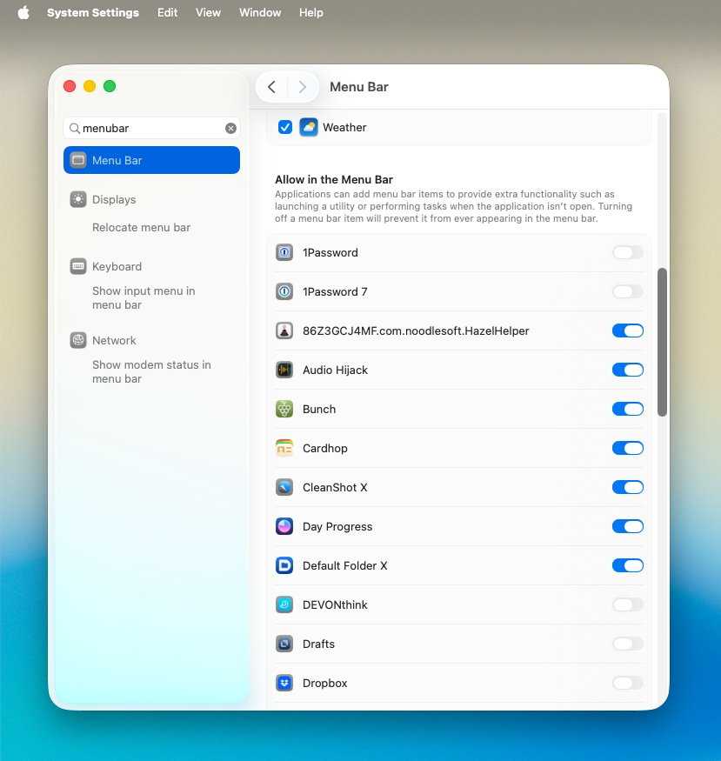Screen dimensions: 721x761
Task: Click the green zoom window button
Action: [x=110, y=86]
